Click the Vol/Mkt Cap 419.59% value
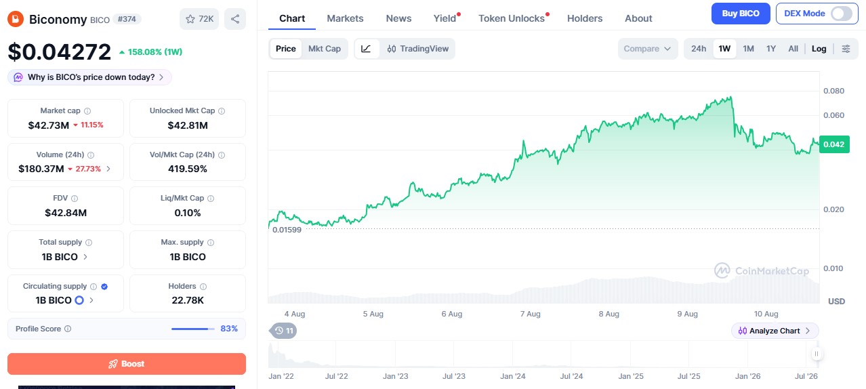866x389 pixels. 188,169
